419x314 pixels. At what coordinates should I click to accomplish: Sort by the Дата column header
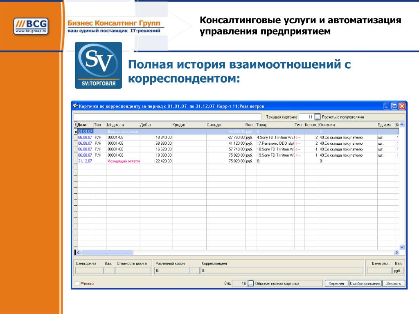(x=85, y=125)
